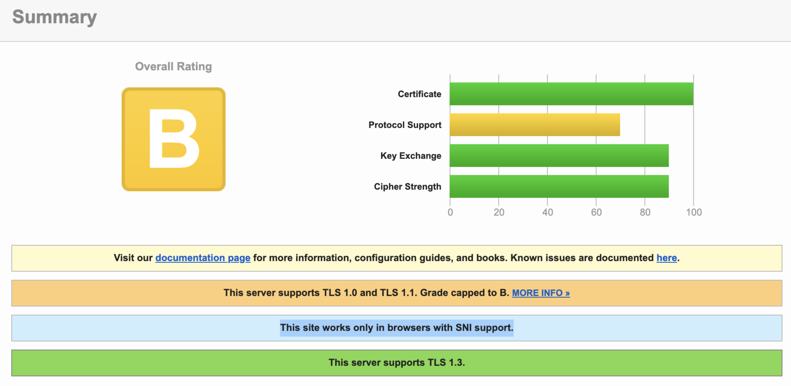
Task: Click the Overall Rating label
Action: [x=173, y=66]
